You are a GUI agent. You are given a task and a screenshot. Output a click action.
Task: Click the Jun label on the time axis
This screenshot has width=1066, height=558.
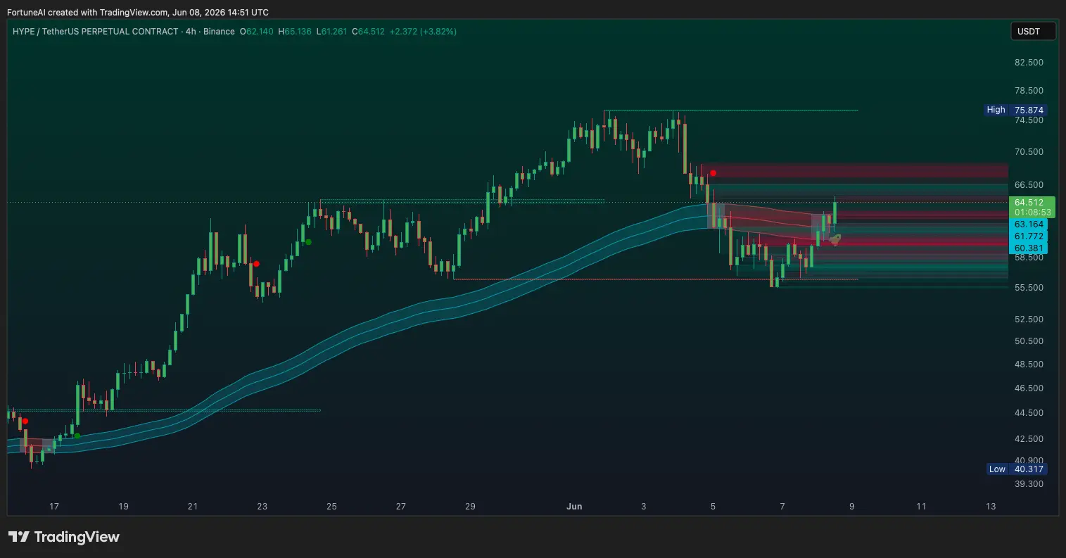click(x=574, y=507)
